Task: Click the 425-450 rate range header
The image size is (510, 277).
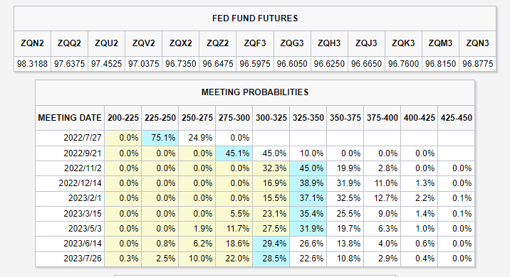Action: (x=456, y=118)
